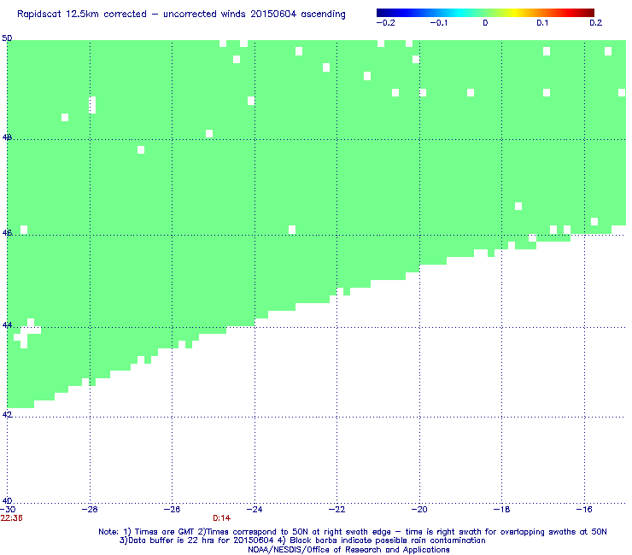Click the red swath time under -30

click(x=12, y=518)
